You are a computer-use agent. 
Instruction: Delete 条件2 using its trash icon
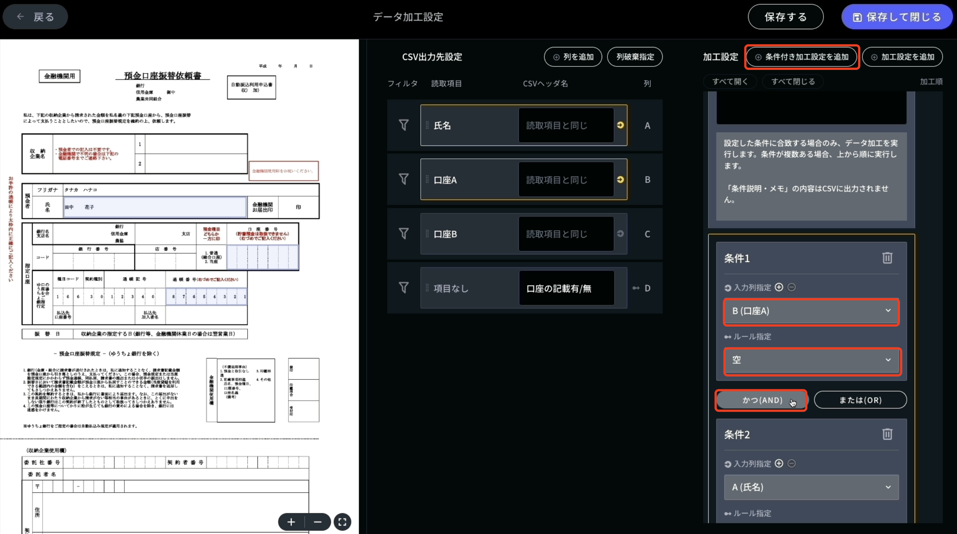pyautogui.click(x=887, y=434)
